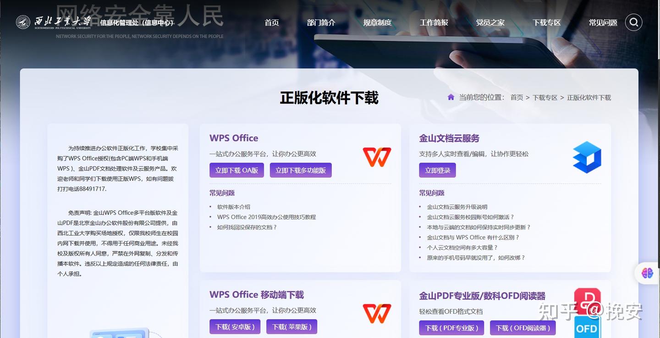Click the home icon in breadcrumb
Viewport: 660px width, 338px height.
tap(451, 97)
